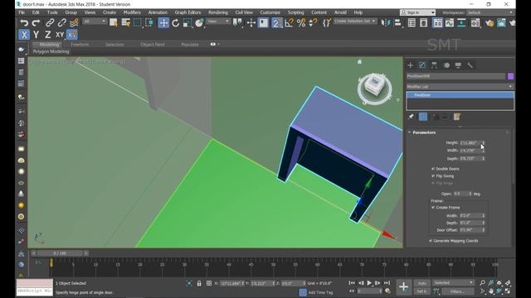Open the key filter Selected dropdown
The height and width of the screenshot is (298, 531).
453,283
